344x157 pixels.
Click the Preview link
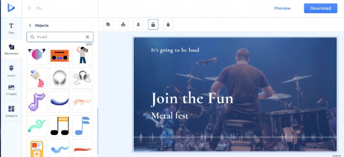pyautogui.click(x=283, y=8)
